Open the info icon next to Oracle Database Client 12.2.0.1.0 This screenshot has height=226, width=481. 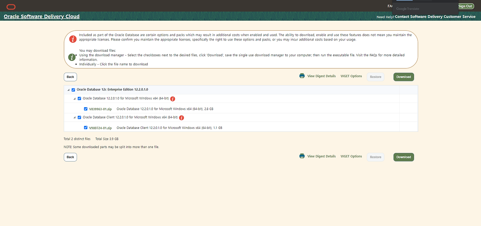(x=182, y=118)
